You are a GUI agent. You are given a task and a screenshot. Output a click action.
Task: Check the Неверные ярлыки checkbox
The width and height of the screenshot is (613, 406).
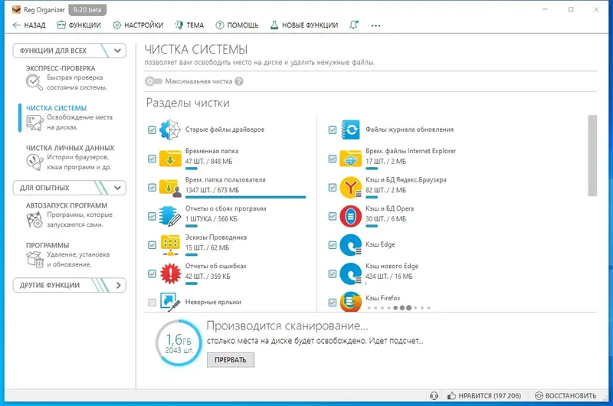(x=152, y=302)
